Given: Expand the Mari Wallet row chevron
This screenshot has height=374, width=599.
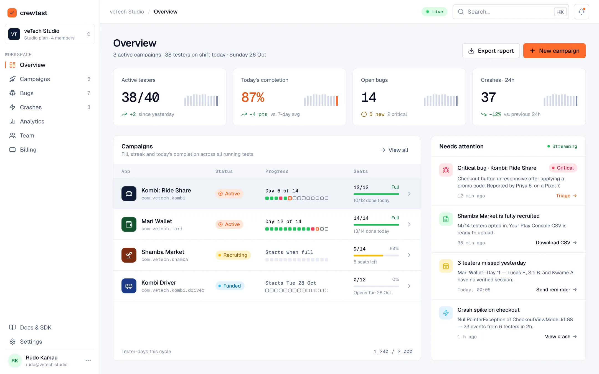Looking at the screenshot, I should click(x=409, y=224).
